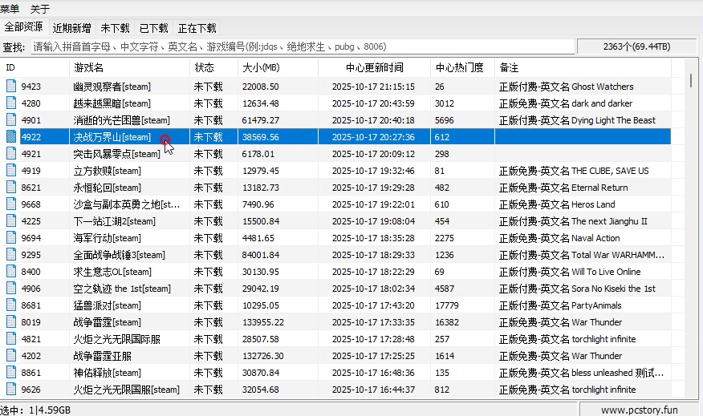Open the 关于 menu

tap(40, 9)
